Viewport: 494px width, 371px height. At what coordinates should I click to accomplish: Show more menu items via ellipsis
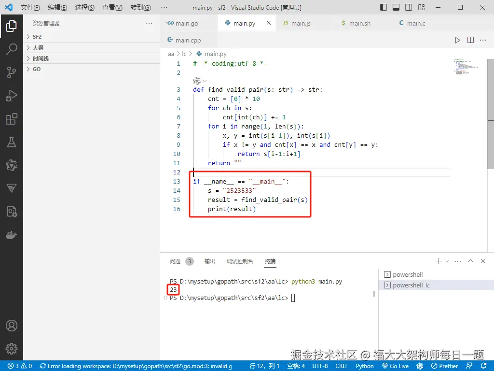coord(164,7)
